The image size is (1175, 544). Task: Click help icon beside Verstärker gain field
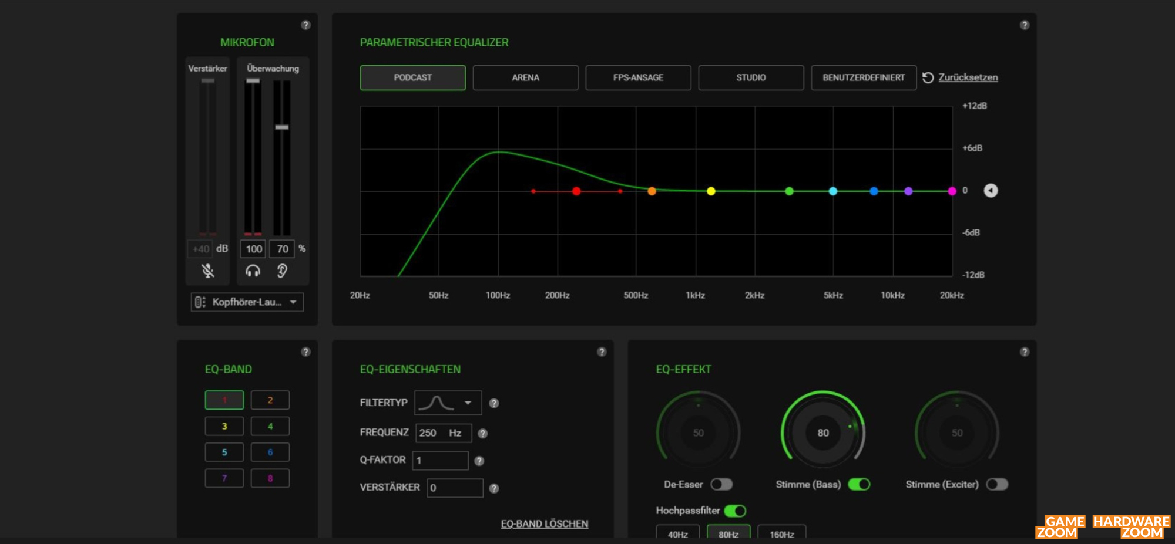tap(494, 488)
